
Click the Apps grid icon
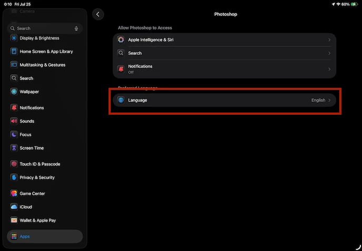[14, 236]
